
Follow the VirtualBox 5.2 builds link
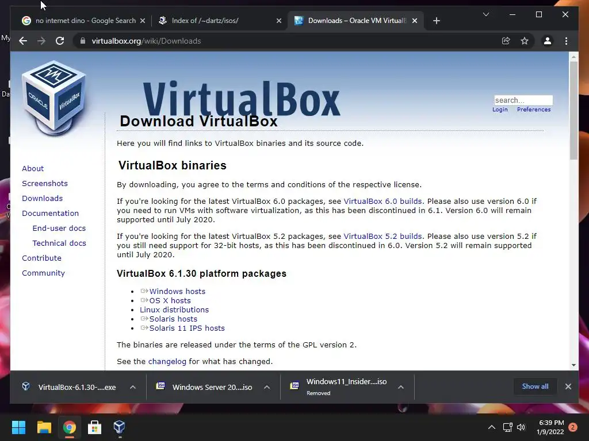pos(383,237)
